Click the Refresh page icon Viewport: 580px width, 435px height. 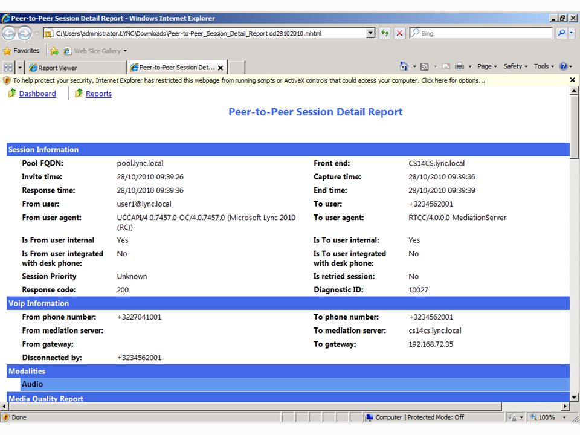tap(385, 33)
